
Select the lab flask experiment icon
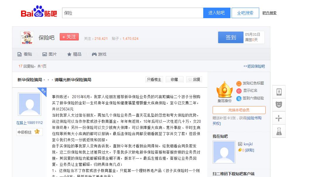point(278,131)
